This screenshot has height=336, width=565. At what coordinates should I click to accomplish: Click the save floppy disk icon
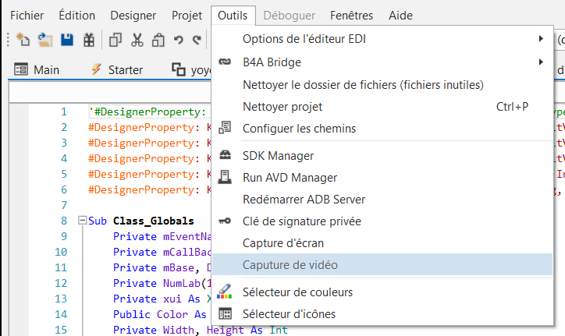pos(67,40)
